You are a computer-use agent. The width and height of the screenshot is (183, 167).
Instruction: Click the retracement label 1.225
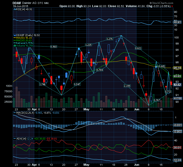(88, 45)
